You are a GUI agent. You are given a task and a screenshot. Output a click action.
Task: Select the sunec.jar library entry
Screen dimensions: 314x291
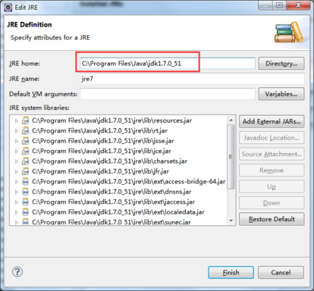(111, 222)
